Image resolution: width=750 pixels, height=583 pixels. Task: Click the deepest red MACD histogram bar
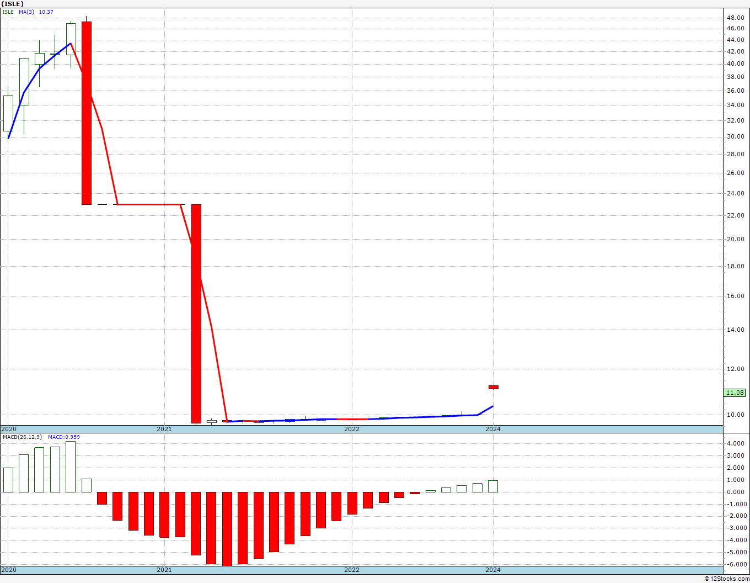click(x=227, y=529)
